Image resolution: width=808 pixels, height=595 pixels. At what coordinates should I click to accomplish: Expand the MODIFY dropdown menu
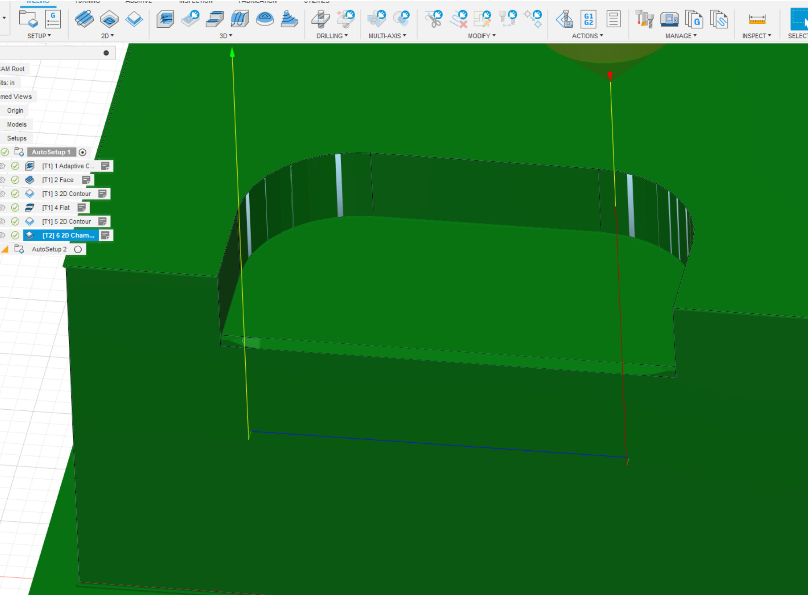(482, 36)
